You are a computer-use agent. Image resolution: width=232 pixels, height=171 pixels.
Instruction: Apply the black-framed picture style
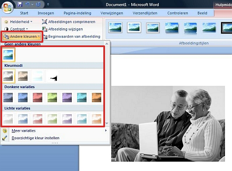pyautogui.click(x=226, y=28)
